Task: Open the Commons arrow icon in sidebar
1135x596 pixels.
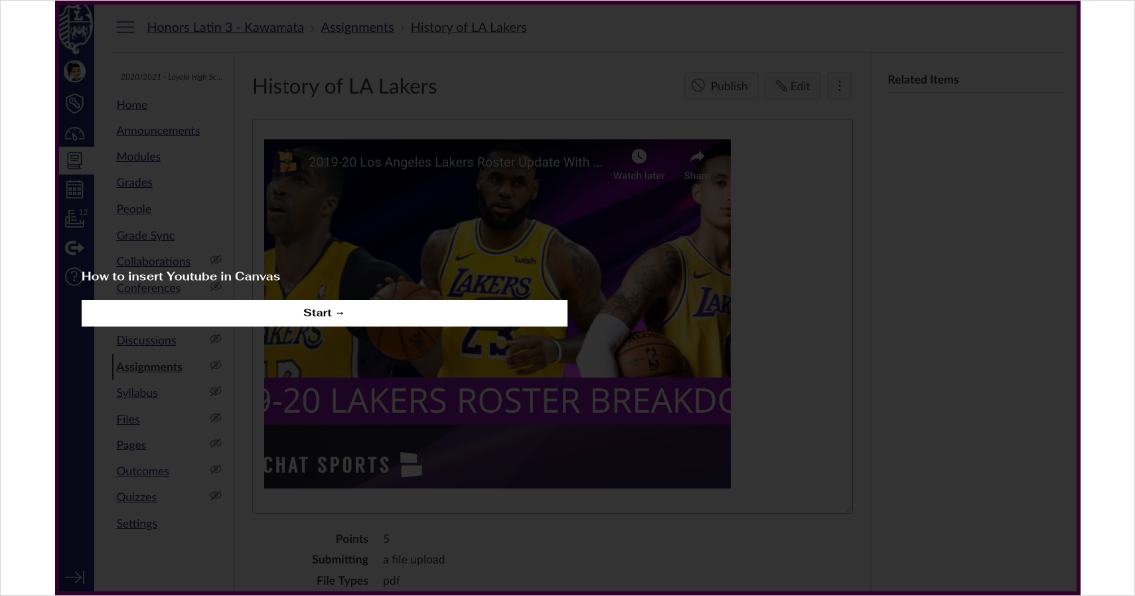Action: (x=74, y=248)
